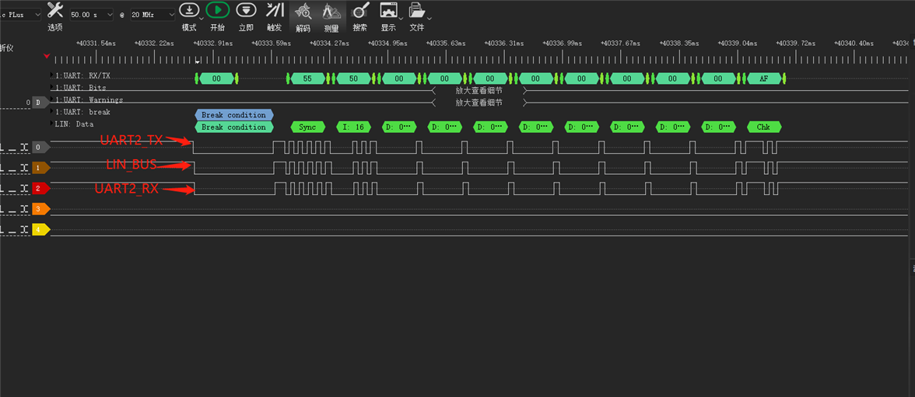Click the 00 byte immediately before AF
This screenshot has height=397, width=915.
click(717, 78)
